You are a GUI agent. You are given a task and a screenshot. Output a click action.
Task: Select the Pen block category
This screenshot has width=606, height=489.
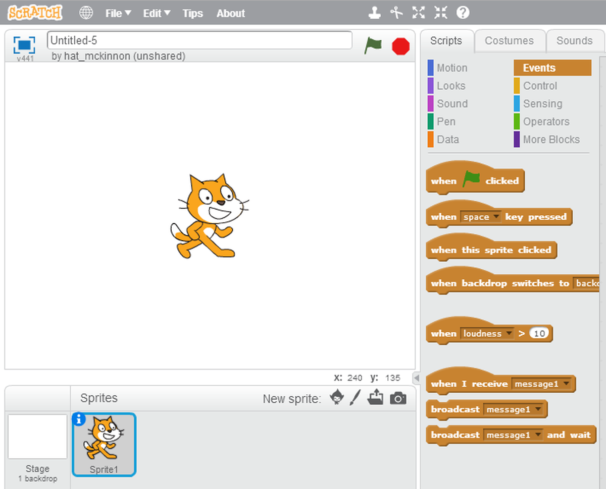pyautogui.click(x=441, y=121)
